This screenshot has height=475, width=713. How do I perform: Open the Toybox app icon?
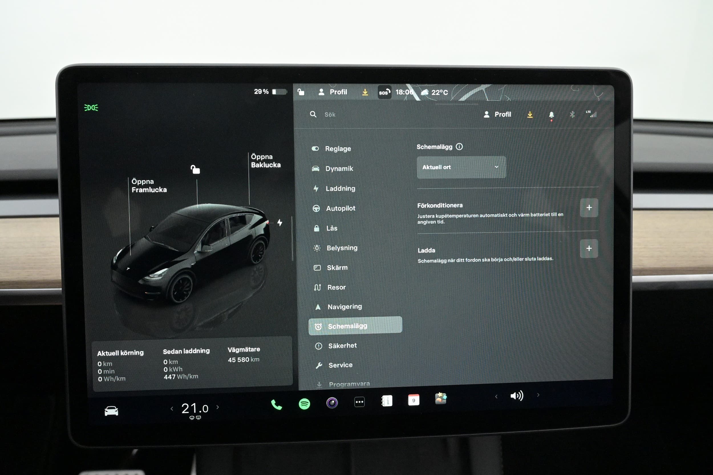[x=441, y=399]
